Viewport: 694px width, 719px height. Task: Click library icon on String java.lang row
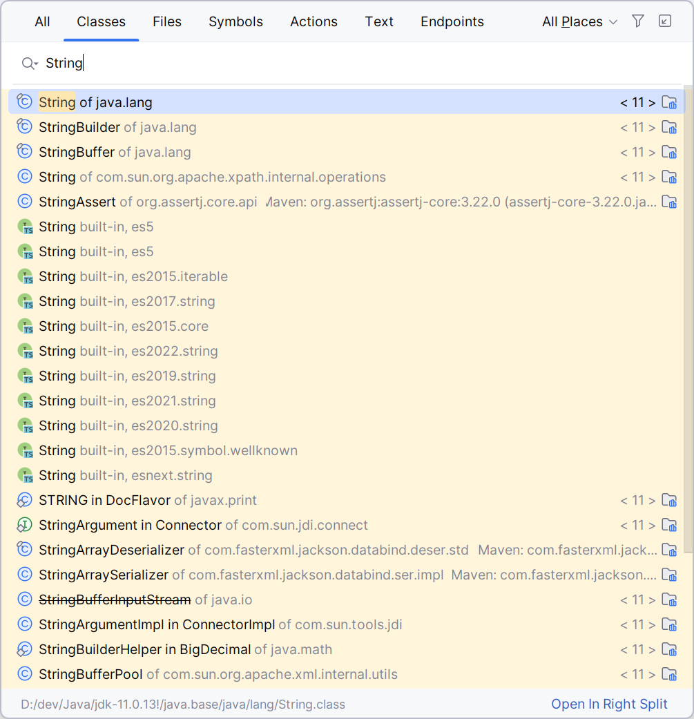669,102
